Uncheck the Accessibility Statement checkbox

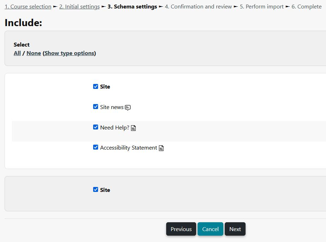[x=96, y=147]
